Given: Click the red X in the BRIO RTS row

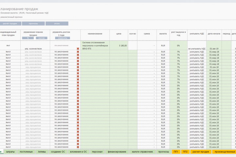Looking at the screenshot, I should (x=78, y=49).
